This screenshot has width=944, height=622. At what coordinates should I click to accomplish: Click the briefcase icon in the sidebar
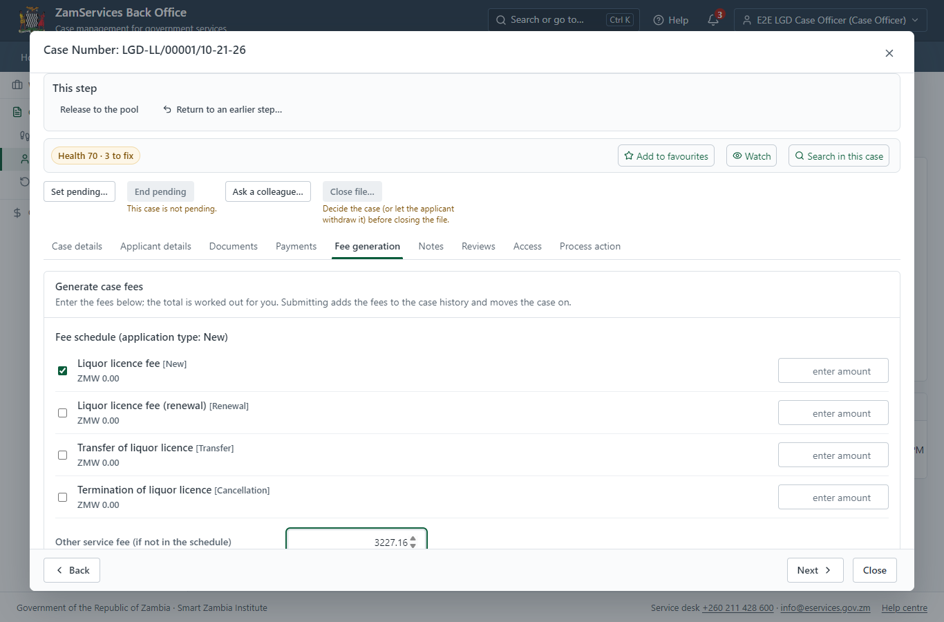17,84
